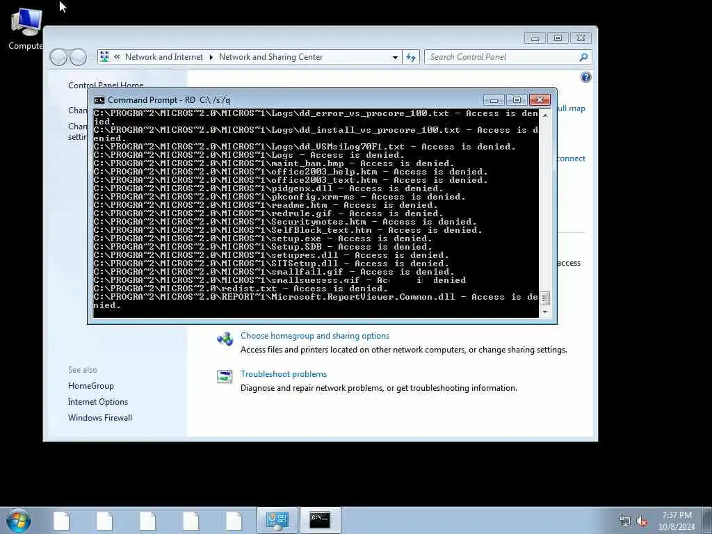The width and height of the screenshot is (712, 534).
Task: Open the recent pages dropdown near Back button
Action: click(x=92, y=57)
